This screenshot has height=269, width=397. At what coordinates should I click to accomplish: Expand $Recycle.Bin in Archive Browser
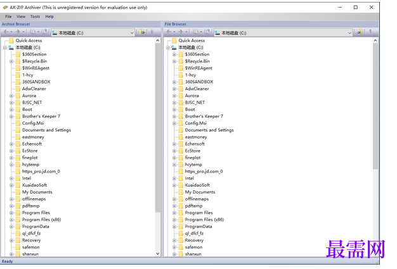(11, 61)
